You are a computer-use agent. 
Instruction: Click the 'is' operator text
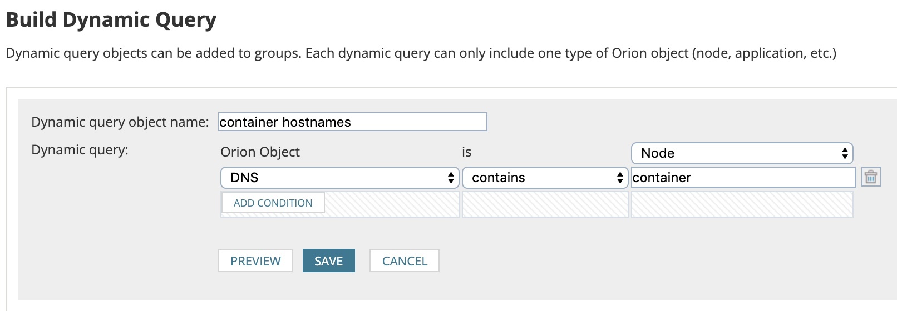(x=466, y=152)
